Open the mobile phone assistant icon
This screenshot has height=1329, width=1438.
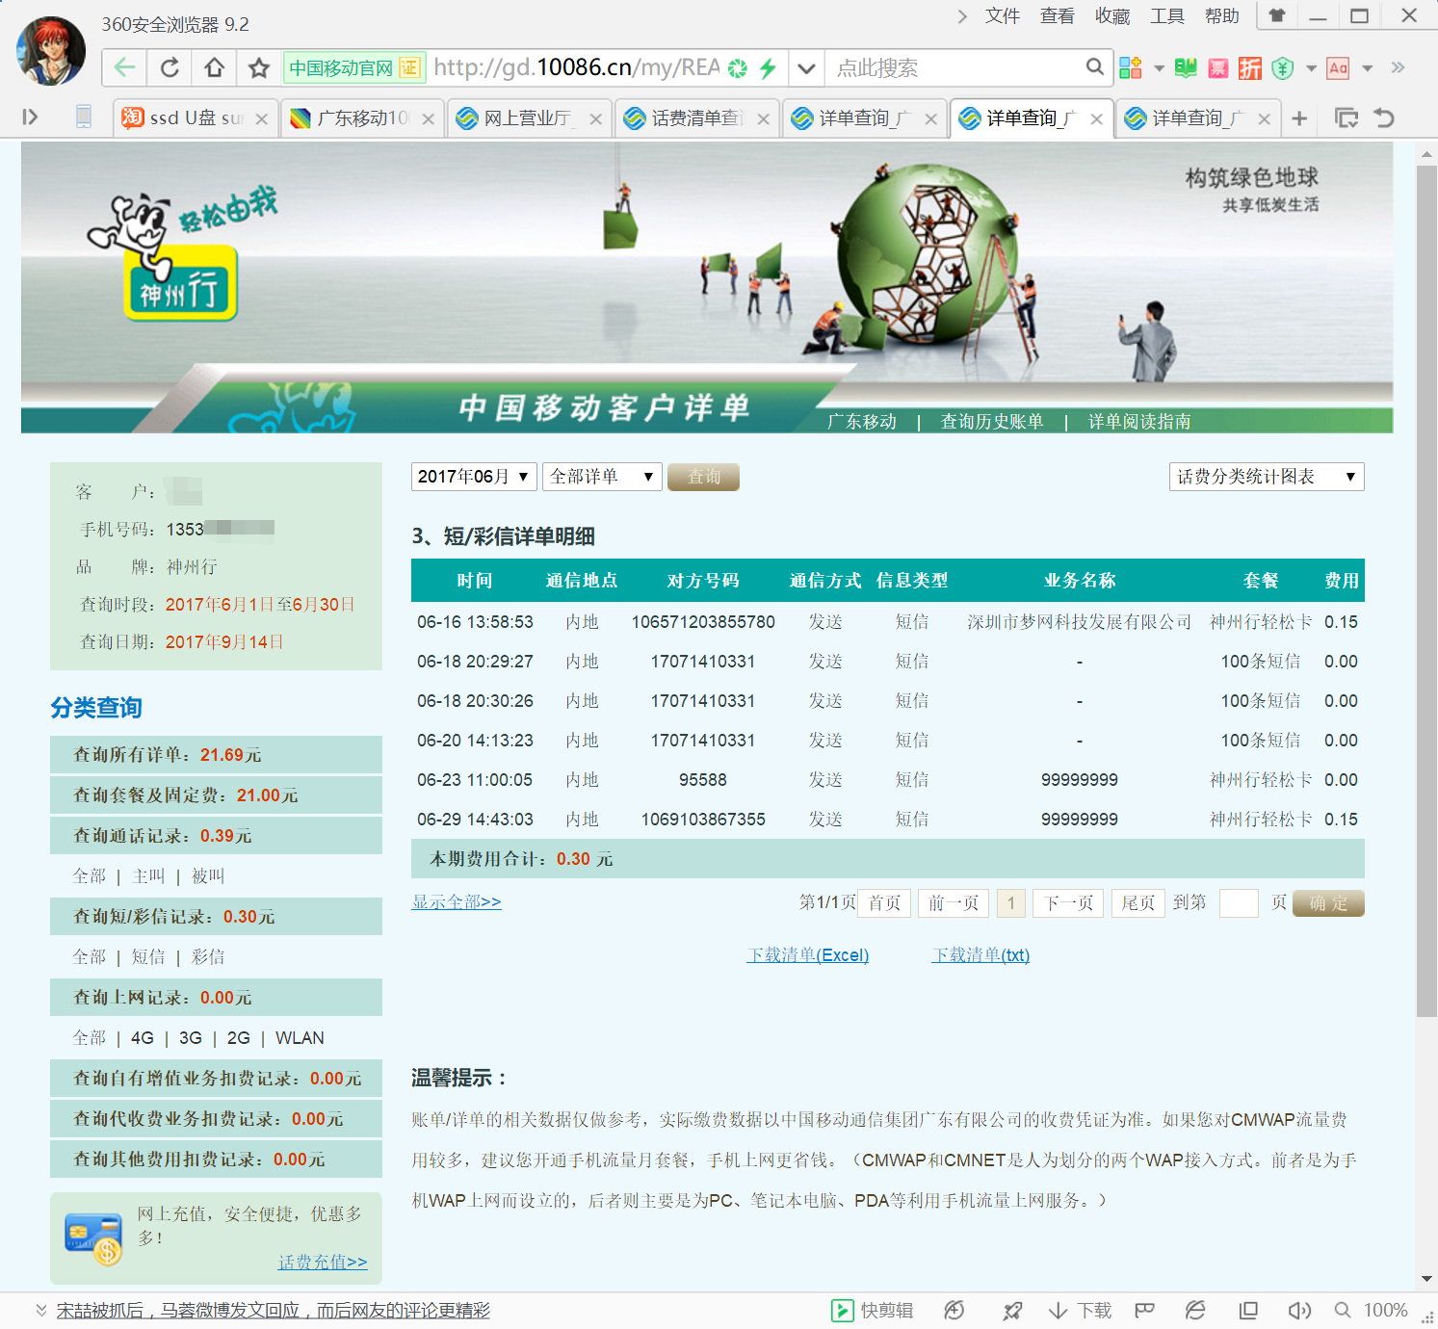click(84, 117)
